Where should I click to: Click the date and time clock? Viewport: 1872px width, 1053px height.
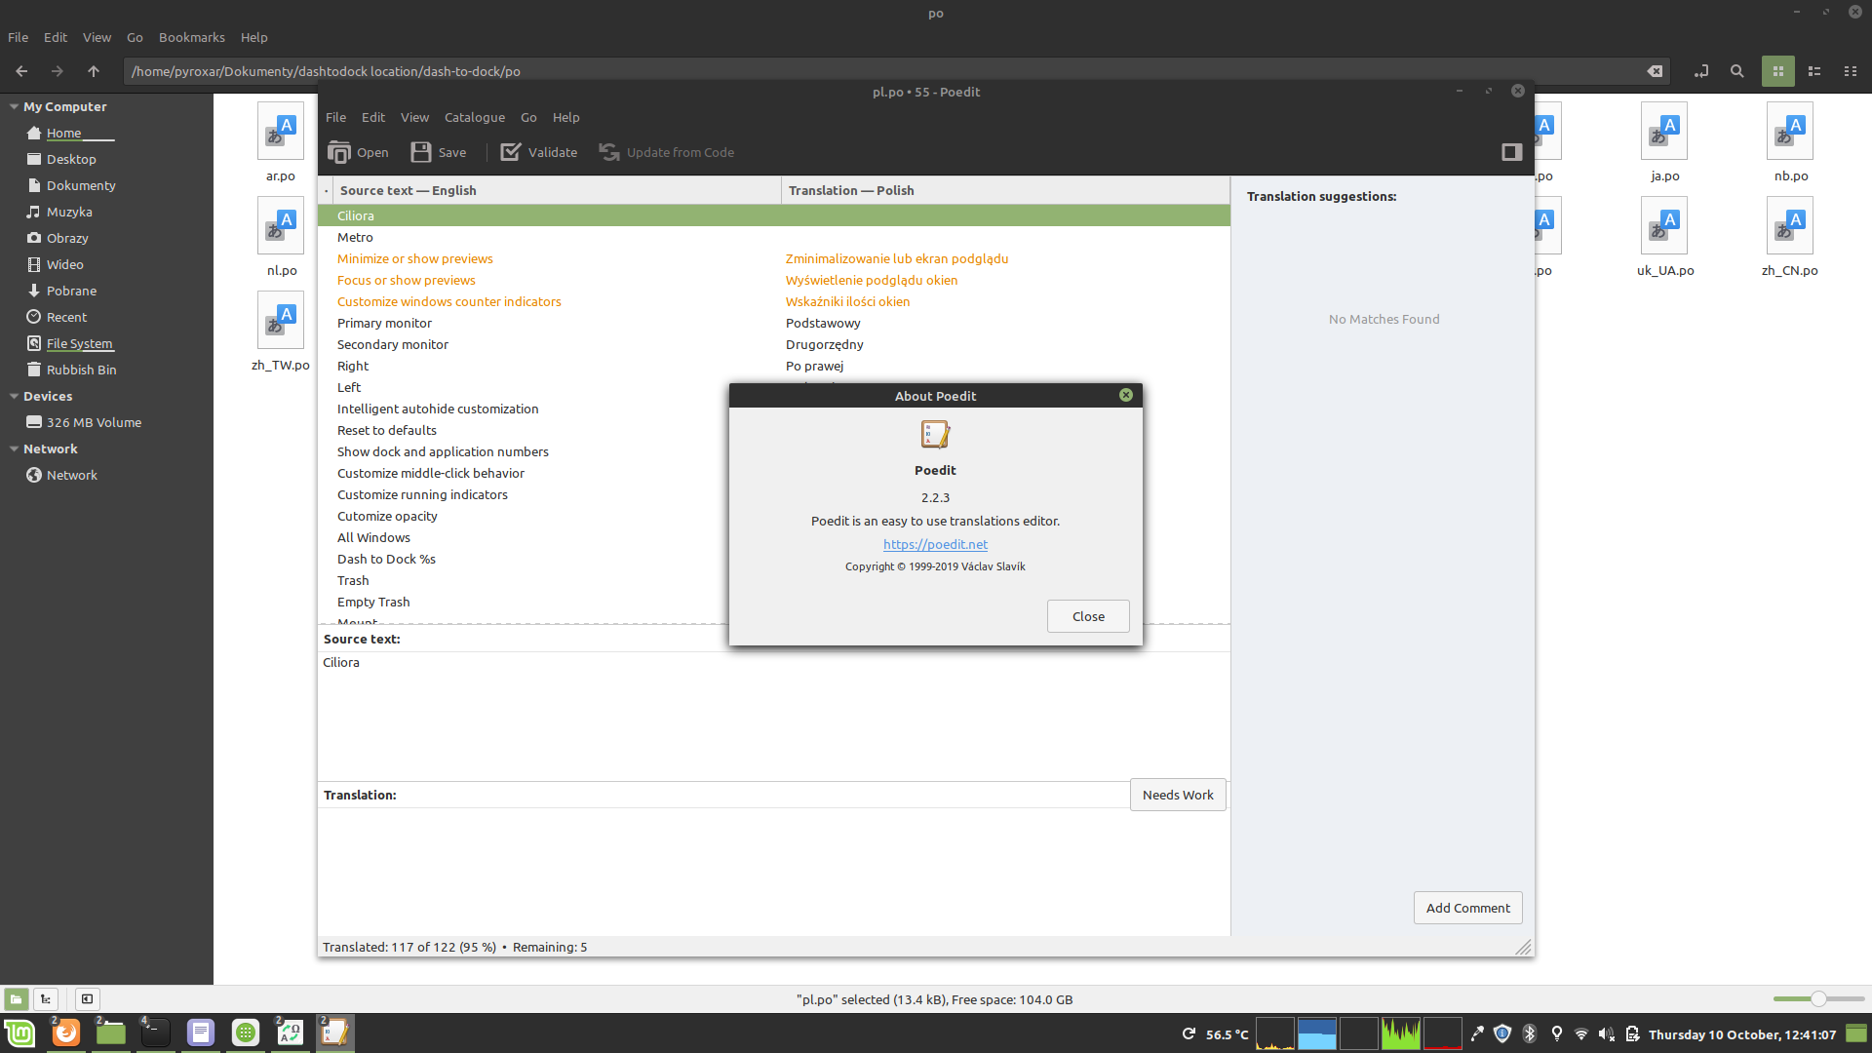(1742, 1034)
